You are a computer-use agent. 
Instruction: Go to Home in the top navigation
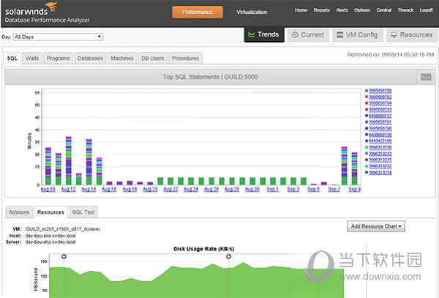tap(301, 10)
